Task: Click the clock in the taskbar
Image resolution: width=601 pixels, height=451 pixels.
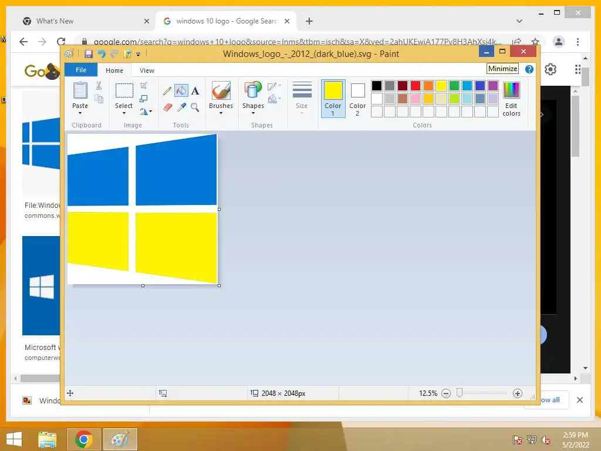Action: 575,439
